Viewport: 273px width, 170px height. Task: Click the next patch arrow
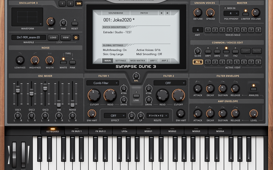click(x=168, y=13)
